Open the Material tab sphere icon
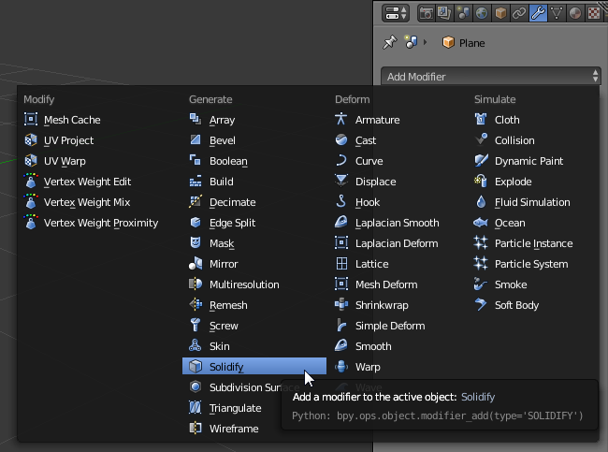The image size is (608, 452). tap(575, 13)
